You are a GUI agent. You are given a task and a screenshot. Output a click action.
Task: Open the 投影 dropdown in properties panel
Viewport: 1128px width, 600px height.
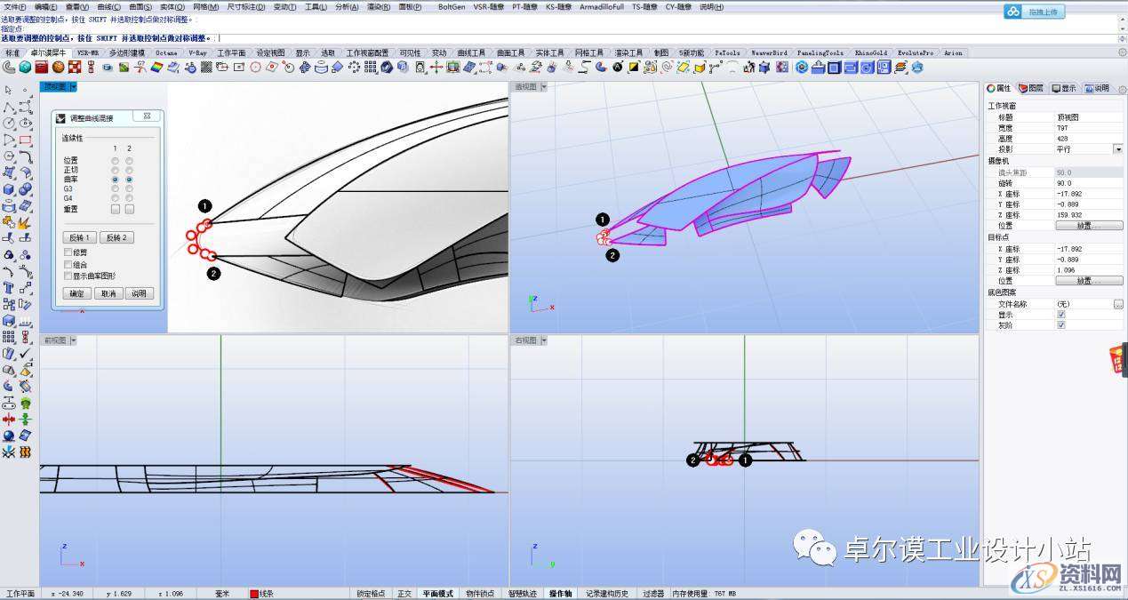click(1118, 149)
